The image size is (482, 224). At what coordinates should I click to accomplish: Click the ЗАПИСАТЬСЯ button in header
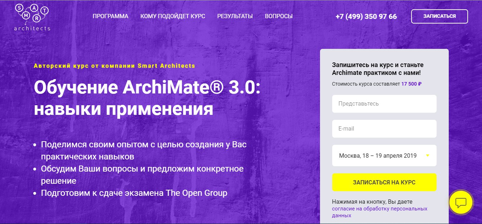point(439,16)
